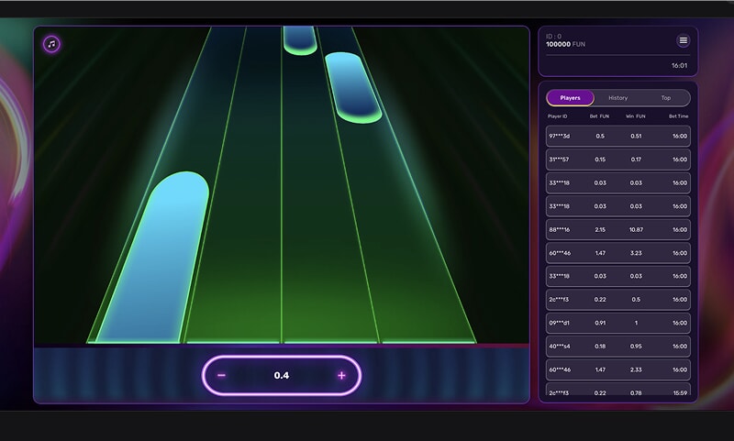
Task: Select player row 97***3d
Action: 617,136
